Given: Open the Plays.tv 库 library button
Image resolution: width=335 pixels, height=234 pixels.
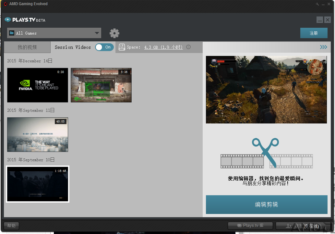Looking at the screenshot, I should tap(250, 226).
